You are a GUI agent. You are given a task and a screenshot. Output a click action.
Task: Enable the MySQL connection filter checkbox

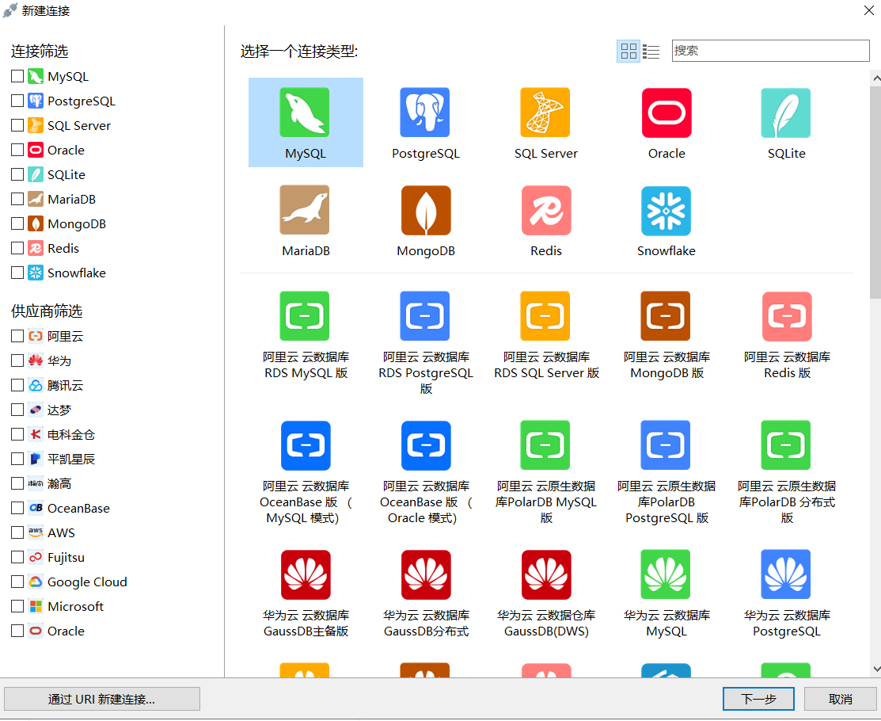tap(17, 77)
